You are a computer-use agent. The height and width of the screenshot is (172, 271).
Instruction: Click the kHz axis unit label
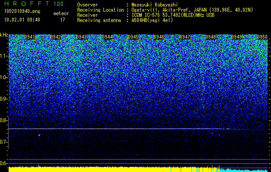pos(4,35)
